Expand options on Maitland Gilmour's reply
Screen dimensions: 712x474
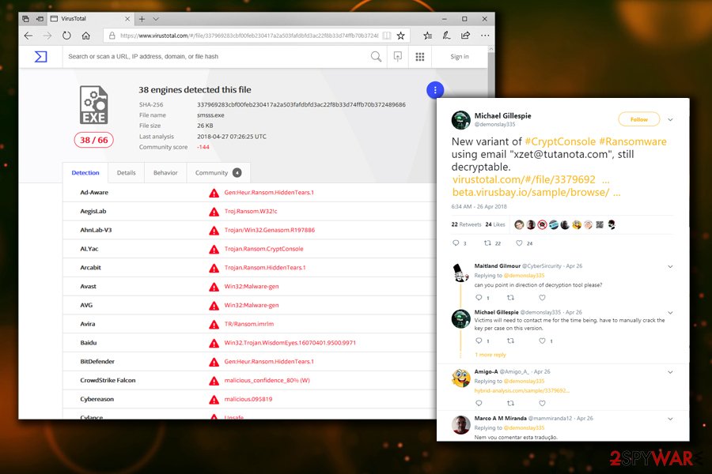point(670,267)
